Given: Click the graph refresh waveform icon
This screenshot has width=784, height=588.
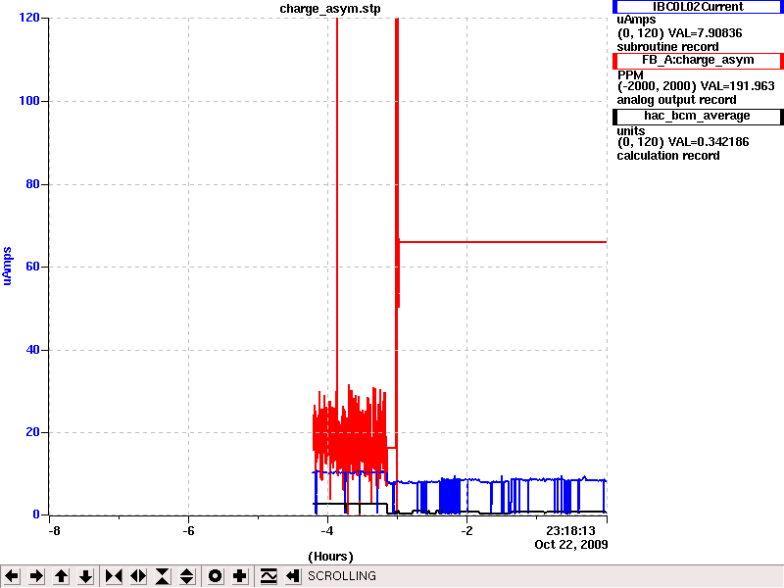Looking at the screenshot, I should pyautogui.click(x=269, y=576).
